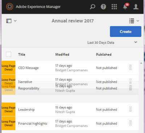Click the Leadership row reorder handle
The height and width of the screenshot is (133, 145).
tap(130, 109)
